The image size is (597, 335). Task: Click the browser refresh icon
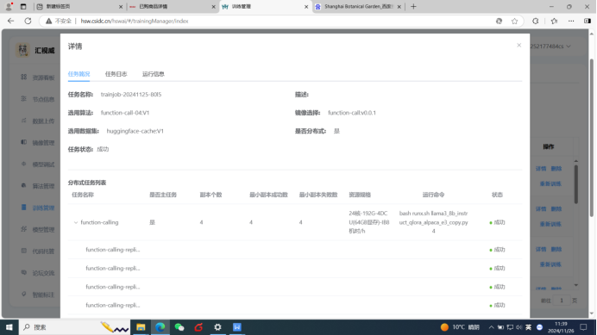click(28, 21)
